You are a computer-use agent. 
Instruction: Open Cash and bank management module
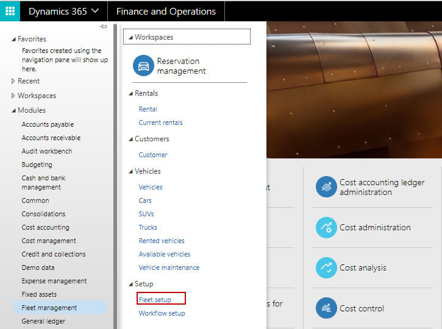[x=43, y=183]
